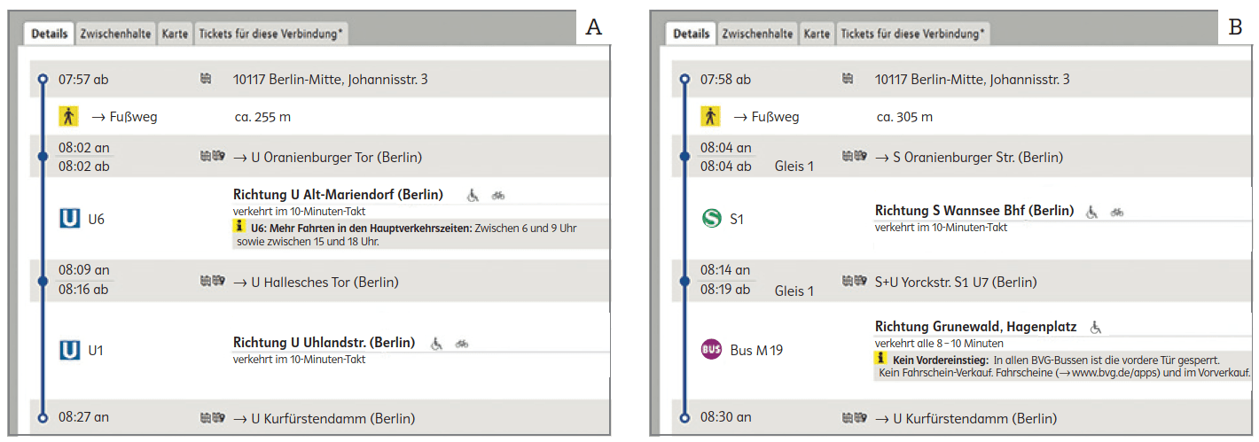Click the map icon next to Johannisstr. 3 in panel A
This screenshot has width=1259, height=442.
coord(207,80)
